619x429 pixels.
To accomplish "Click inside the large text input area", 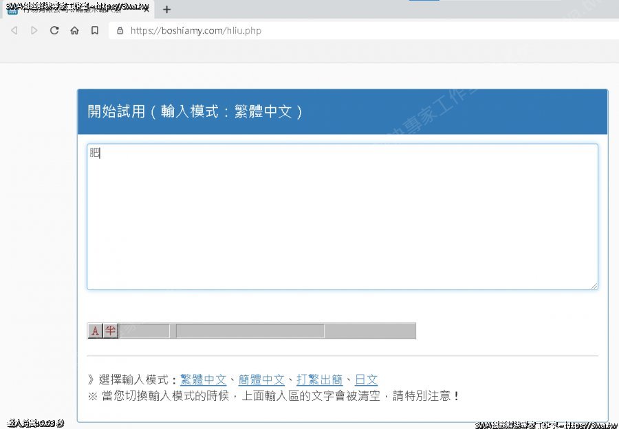I will [x=342, y=217].
